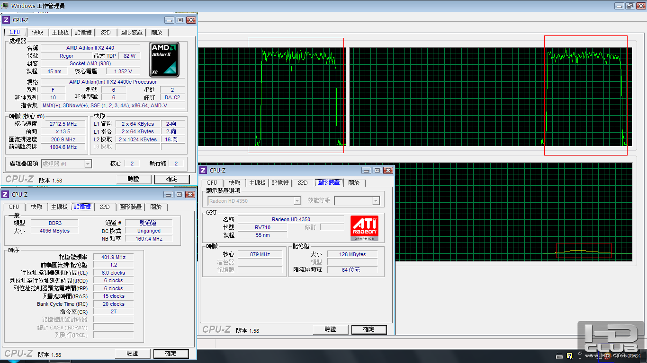Click the AMD Athlon II processor logo
The width and height of the screenshot is (647, 363).
[164, 60]
